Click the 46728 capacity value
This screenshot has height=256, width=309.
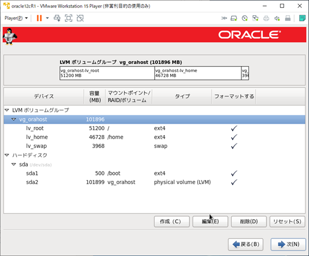point(96,137)
